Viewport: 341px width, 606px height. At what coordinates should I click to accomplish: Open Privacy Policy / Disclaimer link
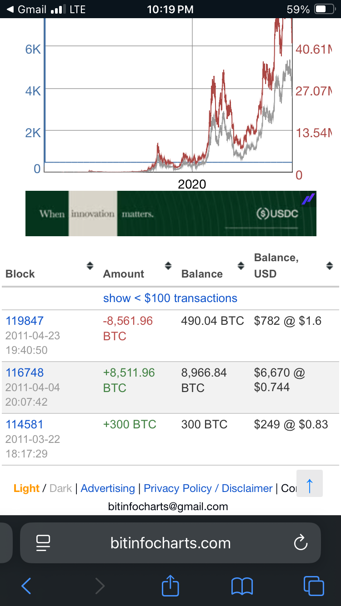(208, 488)
